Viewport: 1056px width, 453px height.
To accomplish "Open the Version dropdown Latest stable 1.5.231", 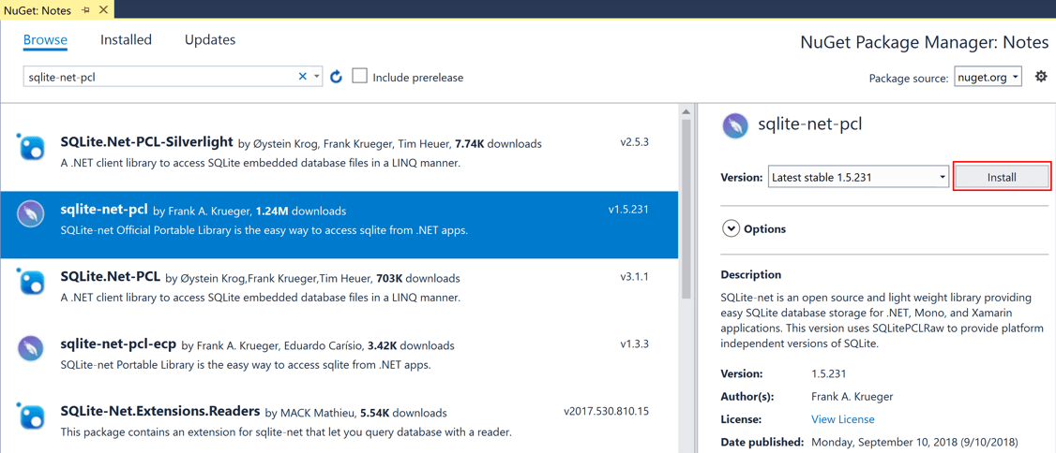I will point(859,178).
